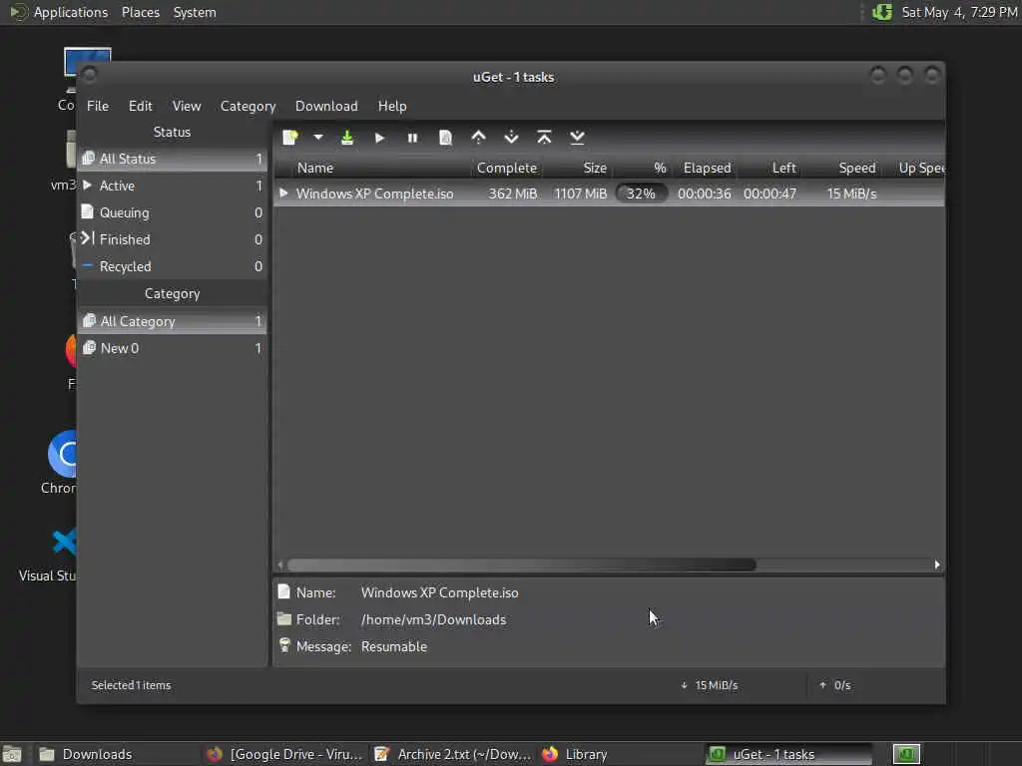Viewport: 1022px width, 766px height.
Task: Filter by Queuing status
Action: tap(172, 212)
